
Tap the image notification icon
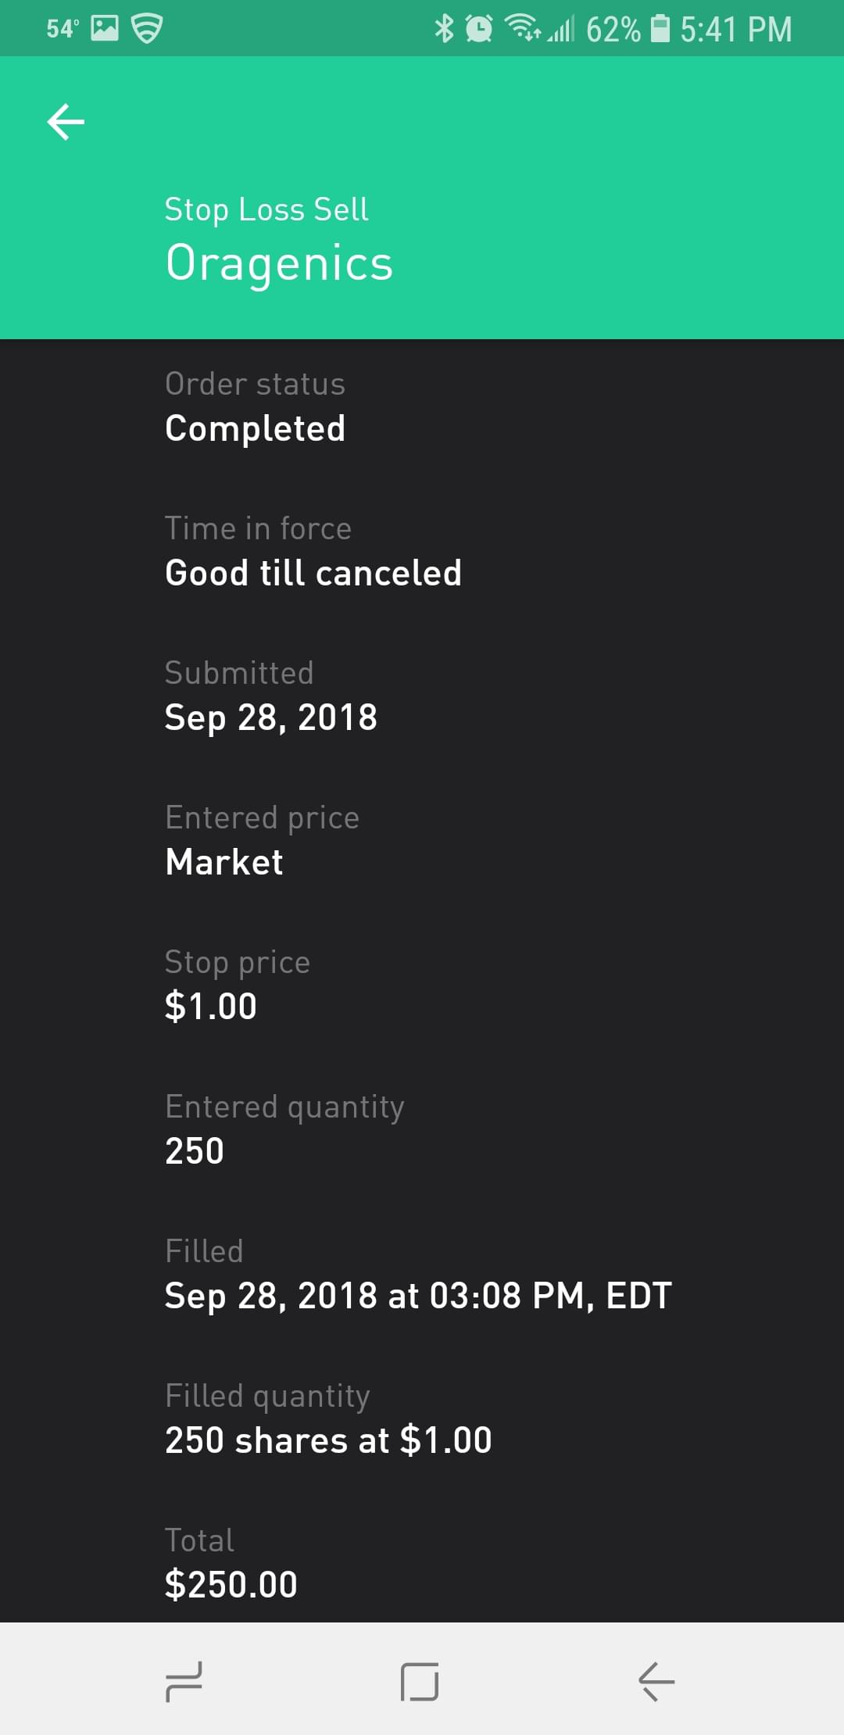[x=105, y=29]
